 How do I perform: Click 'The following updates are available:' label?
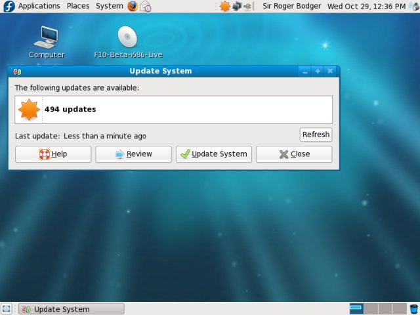coord(77,88)
